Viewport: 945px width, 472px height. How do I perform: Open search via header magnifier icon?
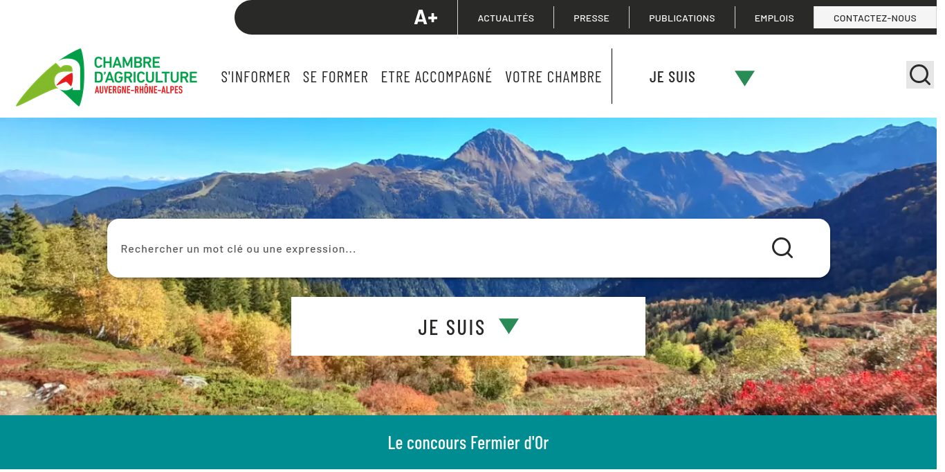tap(919, 75)
